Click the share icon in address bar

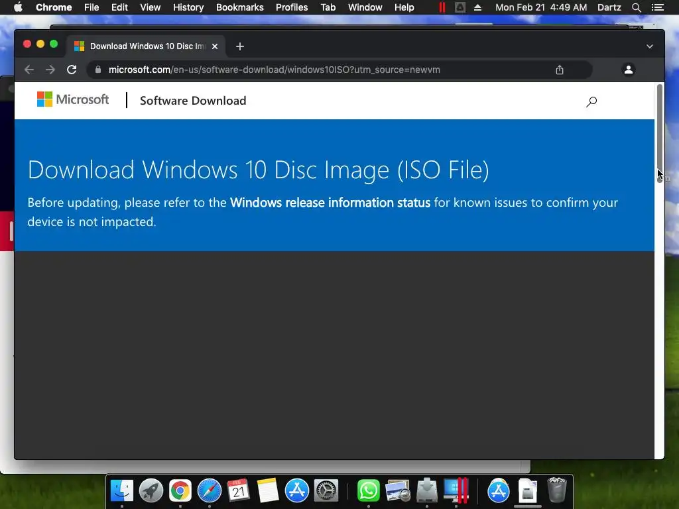coord(560,70)
